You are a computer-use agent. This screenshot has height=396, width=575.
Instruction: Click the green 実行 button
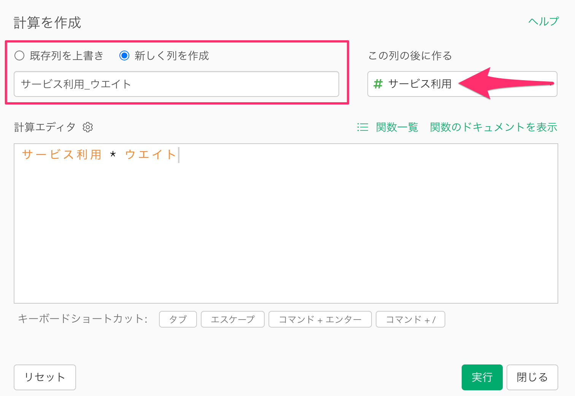(x=482, y=377)
